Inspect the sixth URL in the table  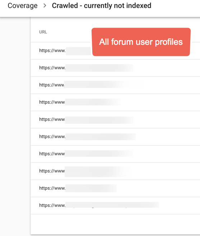[x=115, y=137]
